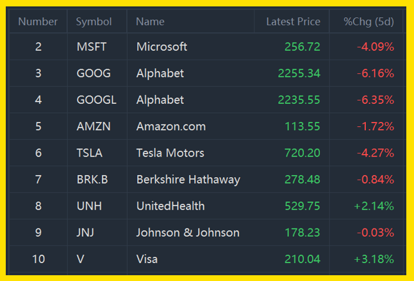The image size is (414, 281).
Task: Select the GOOG symbol row
Action: [208, 73]
